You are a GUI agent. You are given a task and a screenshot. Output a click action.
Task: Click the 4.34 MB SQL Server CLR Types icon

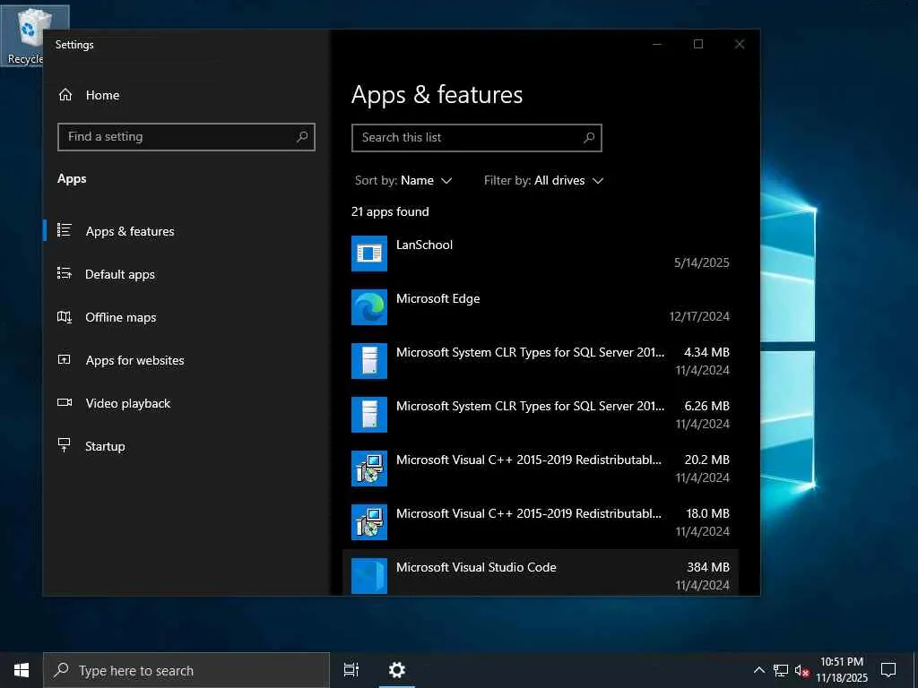click(x=369, y=361)
